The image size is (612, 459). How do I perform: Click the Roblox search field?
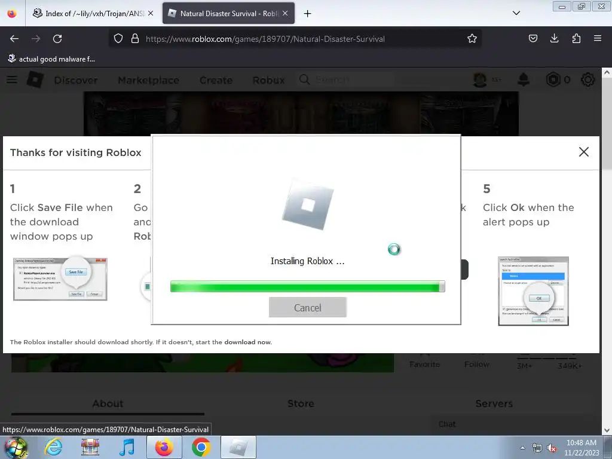tap(345, 79)
